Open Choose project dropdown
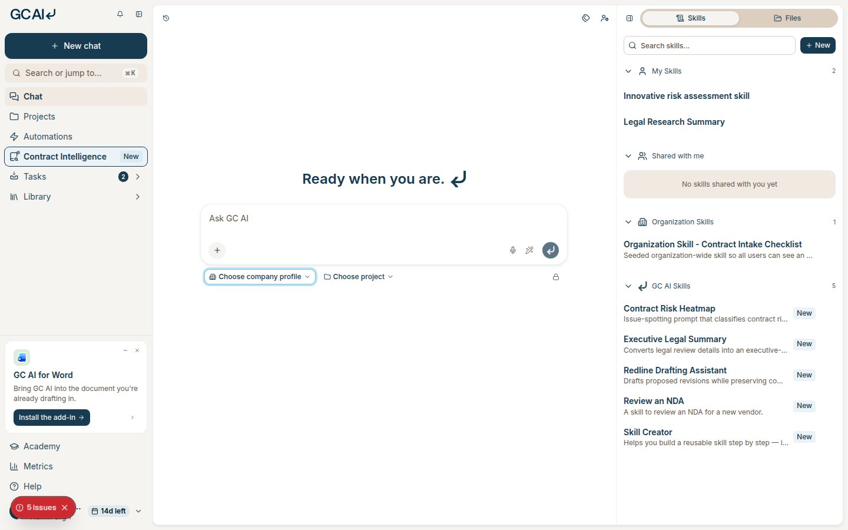848x530 pixels. pos(359,277)
